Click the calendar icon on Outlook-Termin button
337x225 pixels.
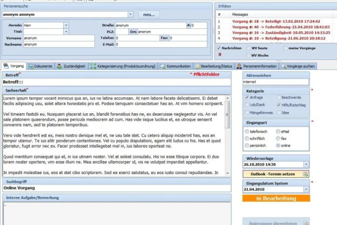click(305, 174)
